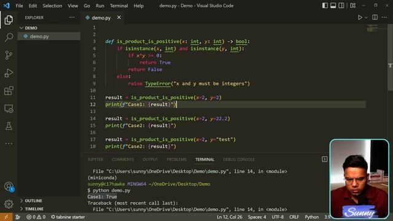
Task: Open the Explorer view in activity bar
Action: [x=9, y=20]
